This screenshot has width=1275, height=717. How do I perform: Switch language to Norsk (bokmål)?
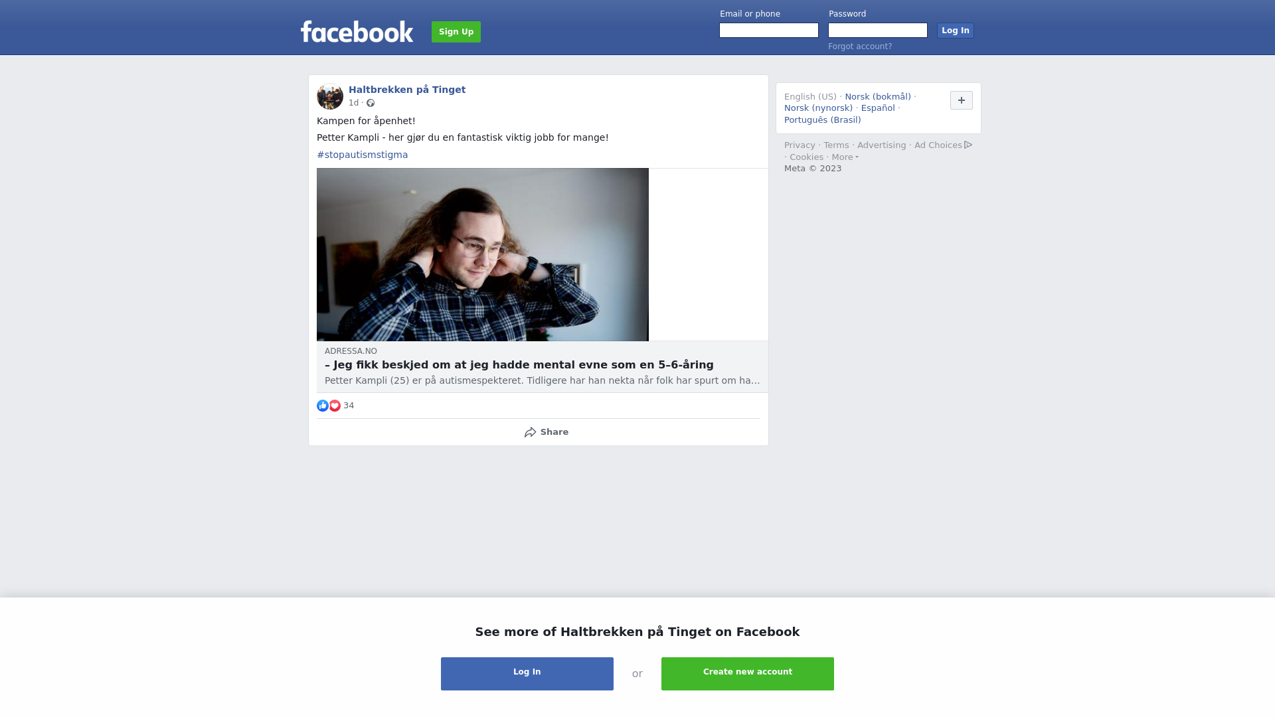878,97
